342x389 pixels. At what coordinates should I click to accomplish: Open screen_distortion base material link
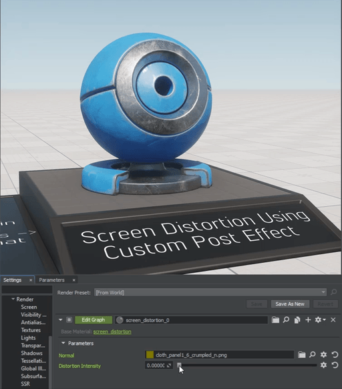(x=112, y=332)
